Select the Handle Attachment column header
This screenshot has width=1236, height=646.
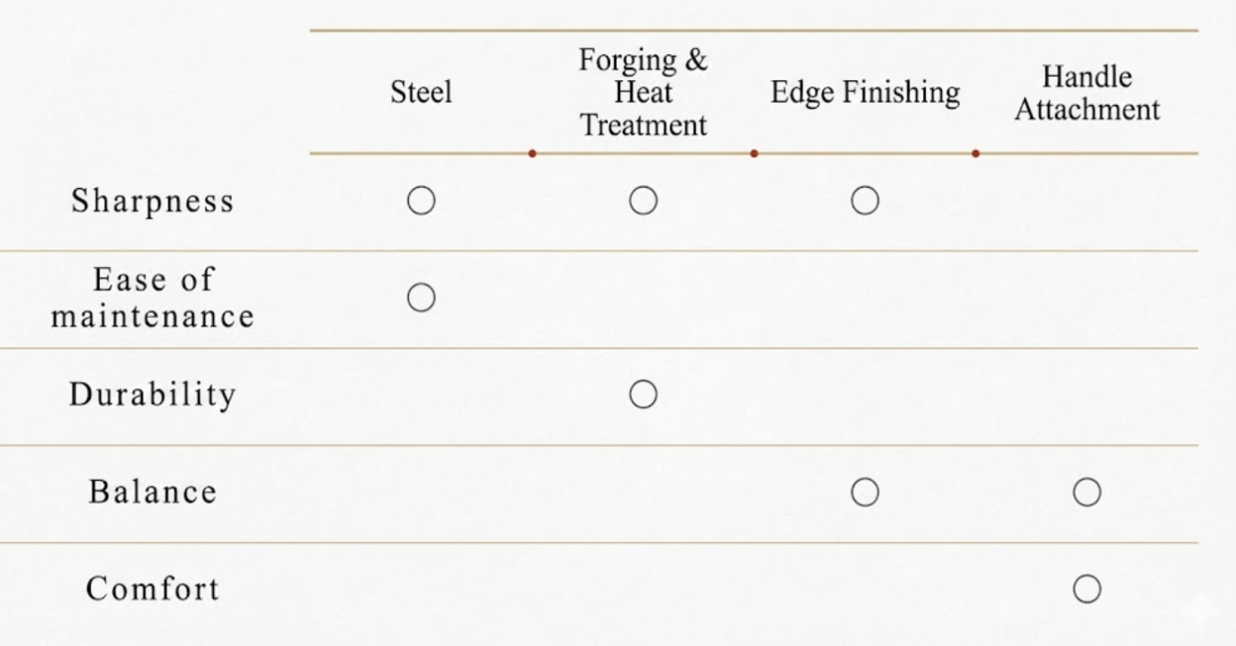tap(1087, 93)
